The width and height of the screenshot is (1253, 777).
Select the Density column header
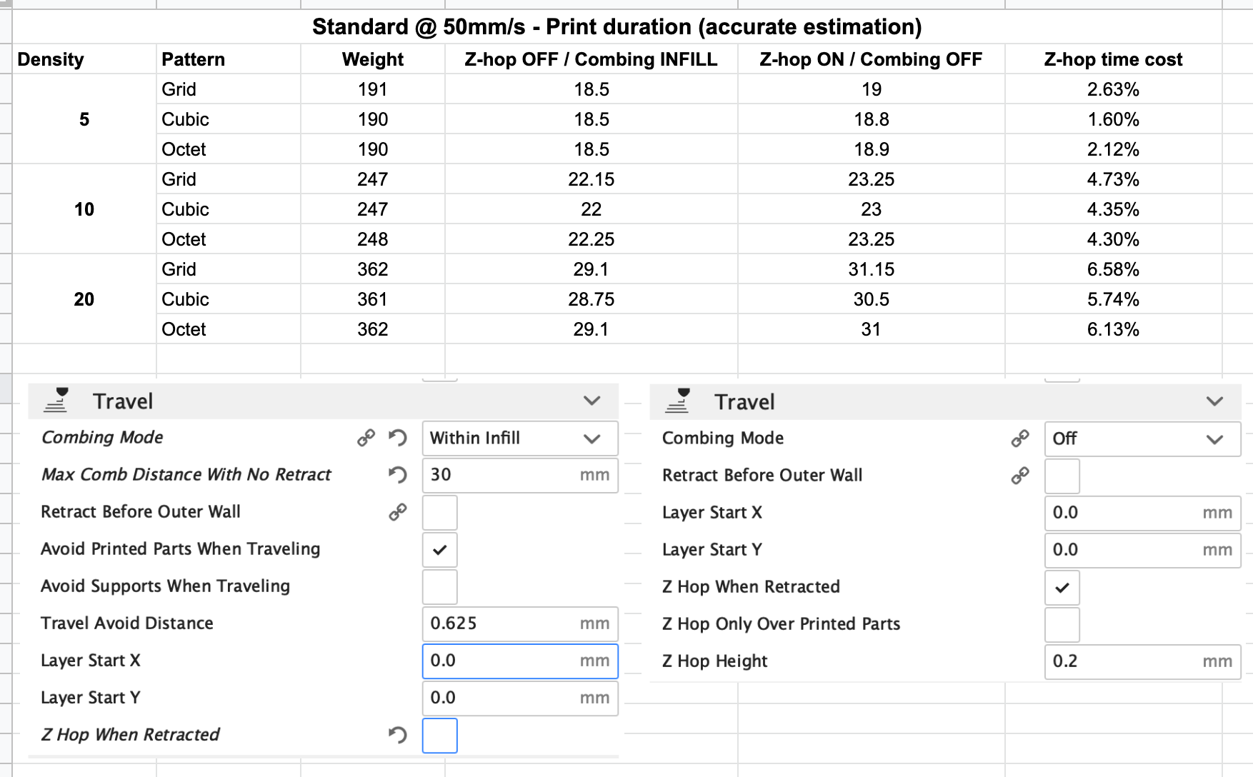point(84,59)
